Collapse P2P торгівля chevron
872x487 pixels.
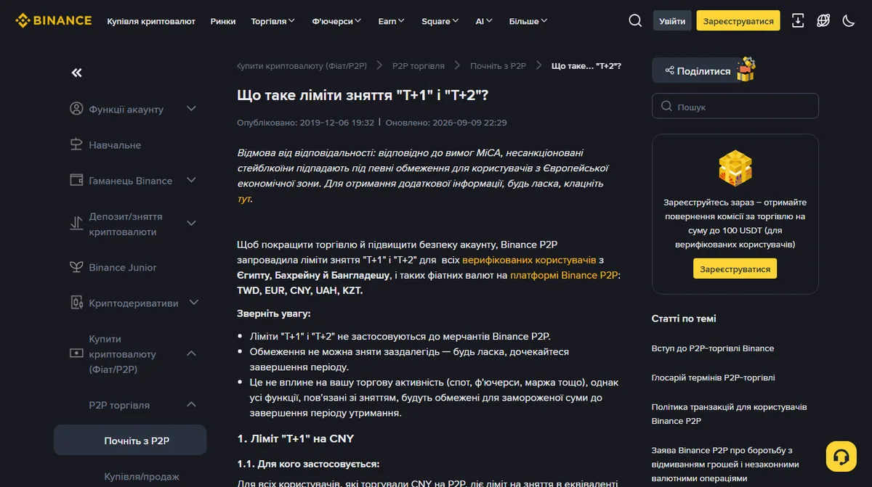pos(192,405)
